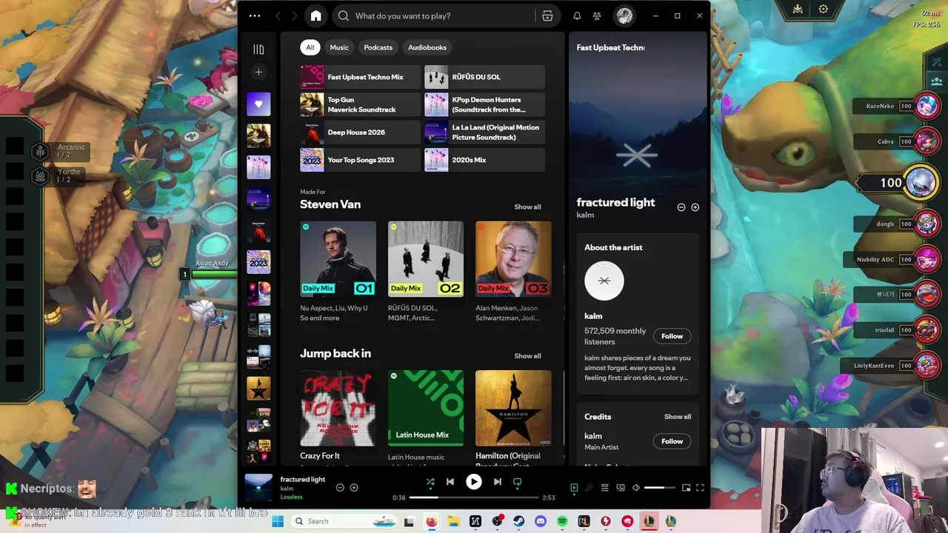
Task: Toggle Follow for kalm in Credits section
Action: pyautogui.click(x=672, y=441)
